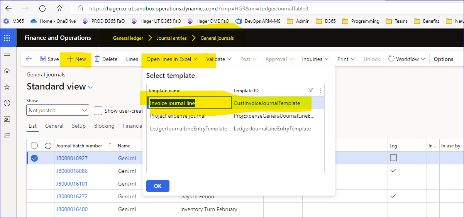This screenshot has height=218, width=464.
Task: Click General ledger in the breadcrumb
Action: pyautogui.click(x=128, y=38)
